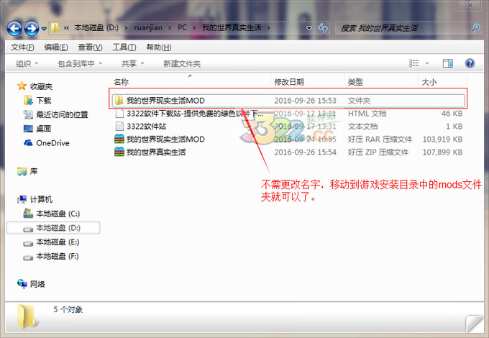Image resolution: width=489 pixels, height=338 pixels.
Task: Click the 下载 downloads folder icon
Action: coord(28,100)
